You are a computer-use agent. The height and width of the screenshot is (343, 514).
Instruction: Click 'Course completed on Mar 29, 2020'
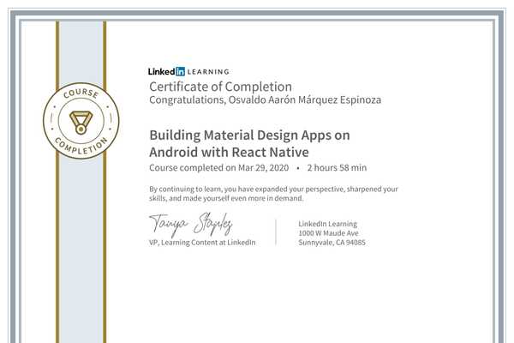coord(219,168)
